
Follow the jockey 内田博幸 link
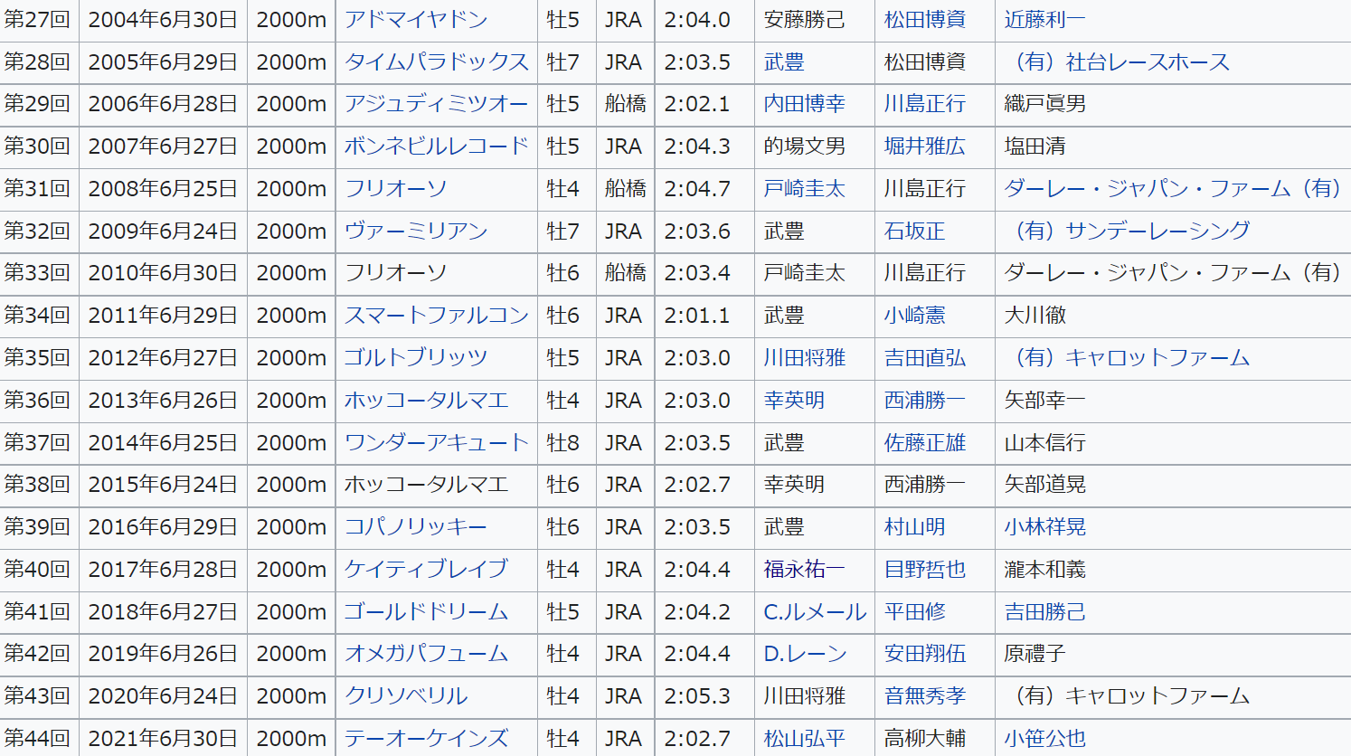(805, 104)
